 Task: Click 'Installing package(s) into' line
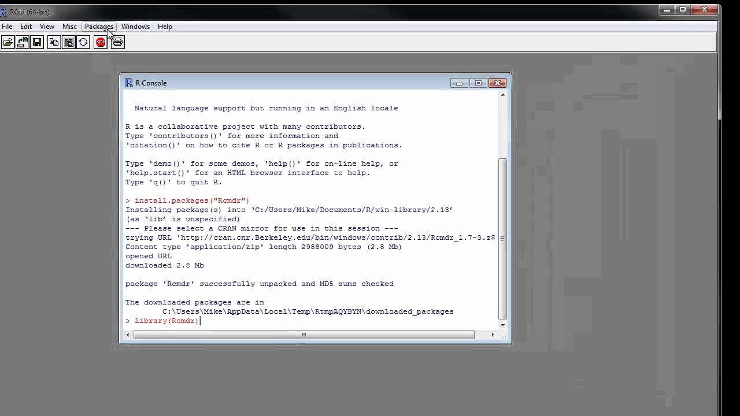(289, 210)
